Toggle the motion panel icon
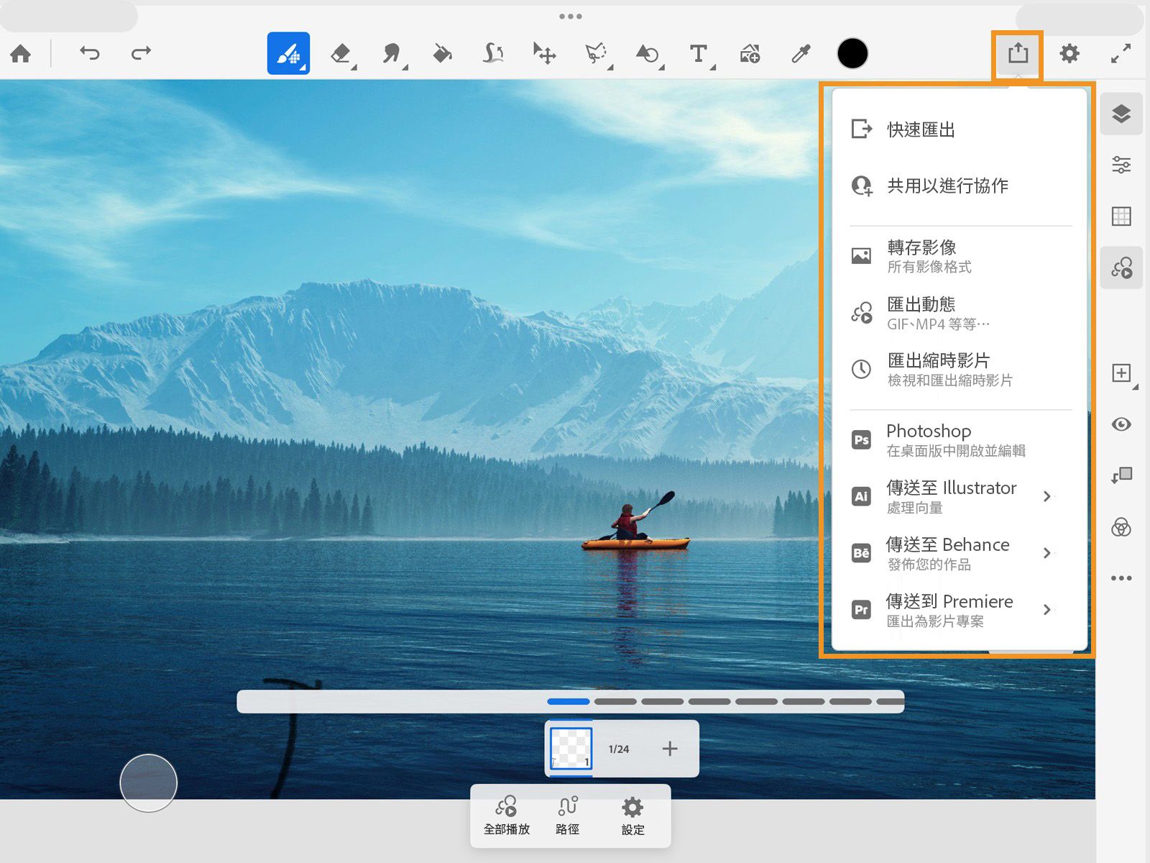The height and width of the screenshot is (863, 1150). tap(1121, 268)
